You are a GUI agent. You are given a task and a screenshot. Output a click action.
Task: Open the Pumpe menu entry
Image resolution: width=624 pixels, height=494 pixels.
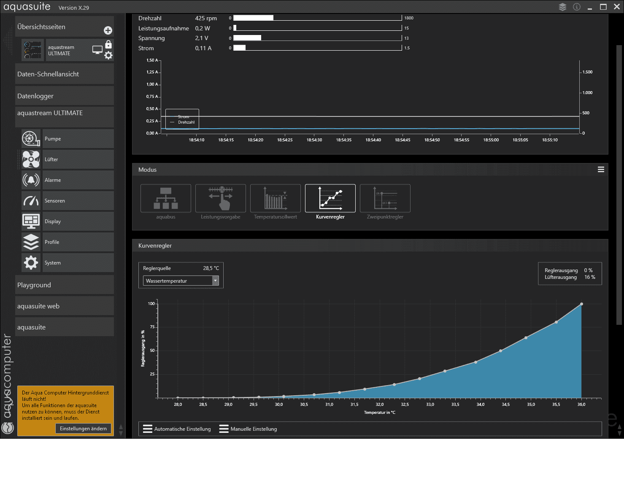click(78, 138)
